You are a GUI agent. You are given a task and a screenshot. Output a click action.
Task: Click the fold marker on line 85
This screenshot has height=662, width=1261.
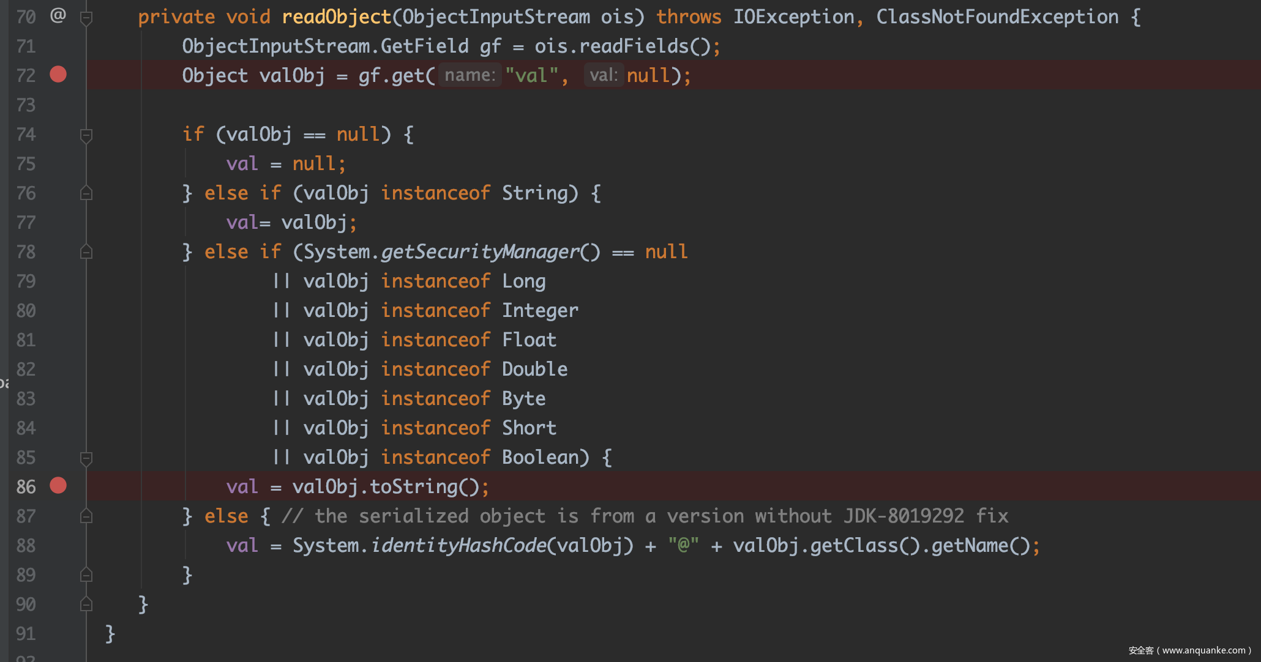tap(86, 458)
